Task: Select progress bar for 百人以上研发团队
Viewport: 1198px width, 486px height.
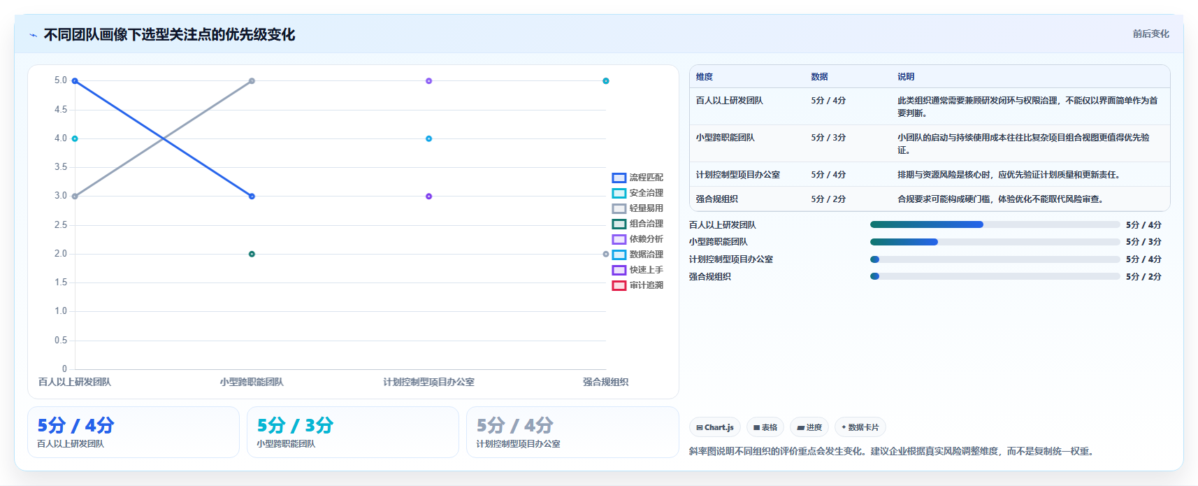Action: 995,224
